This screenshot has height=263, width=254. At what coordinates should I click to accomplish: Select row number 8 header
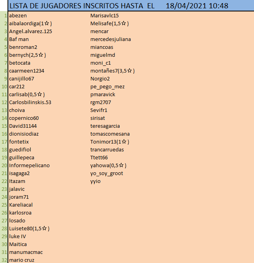pyautogui.click(x=4, y=71)
